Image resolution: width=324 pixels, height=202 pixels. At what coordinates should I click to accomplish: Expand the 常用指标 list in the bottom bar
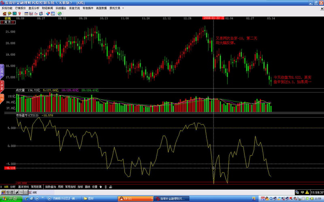tap(70, 187)
